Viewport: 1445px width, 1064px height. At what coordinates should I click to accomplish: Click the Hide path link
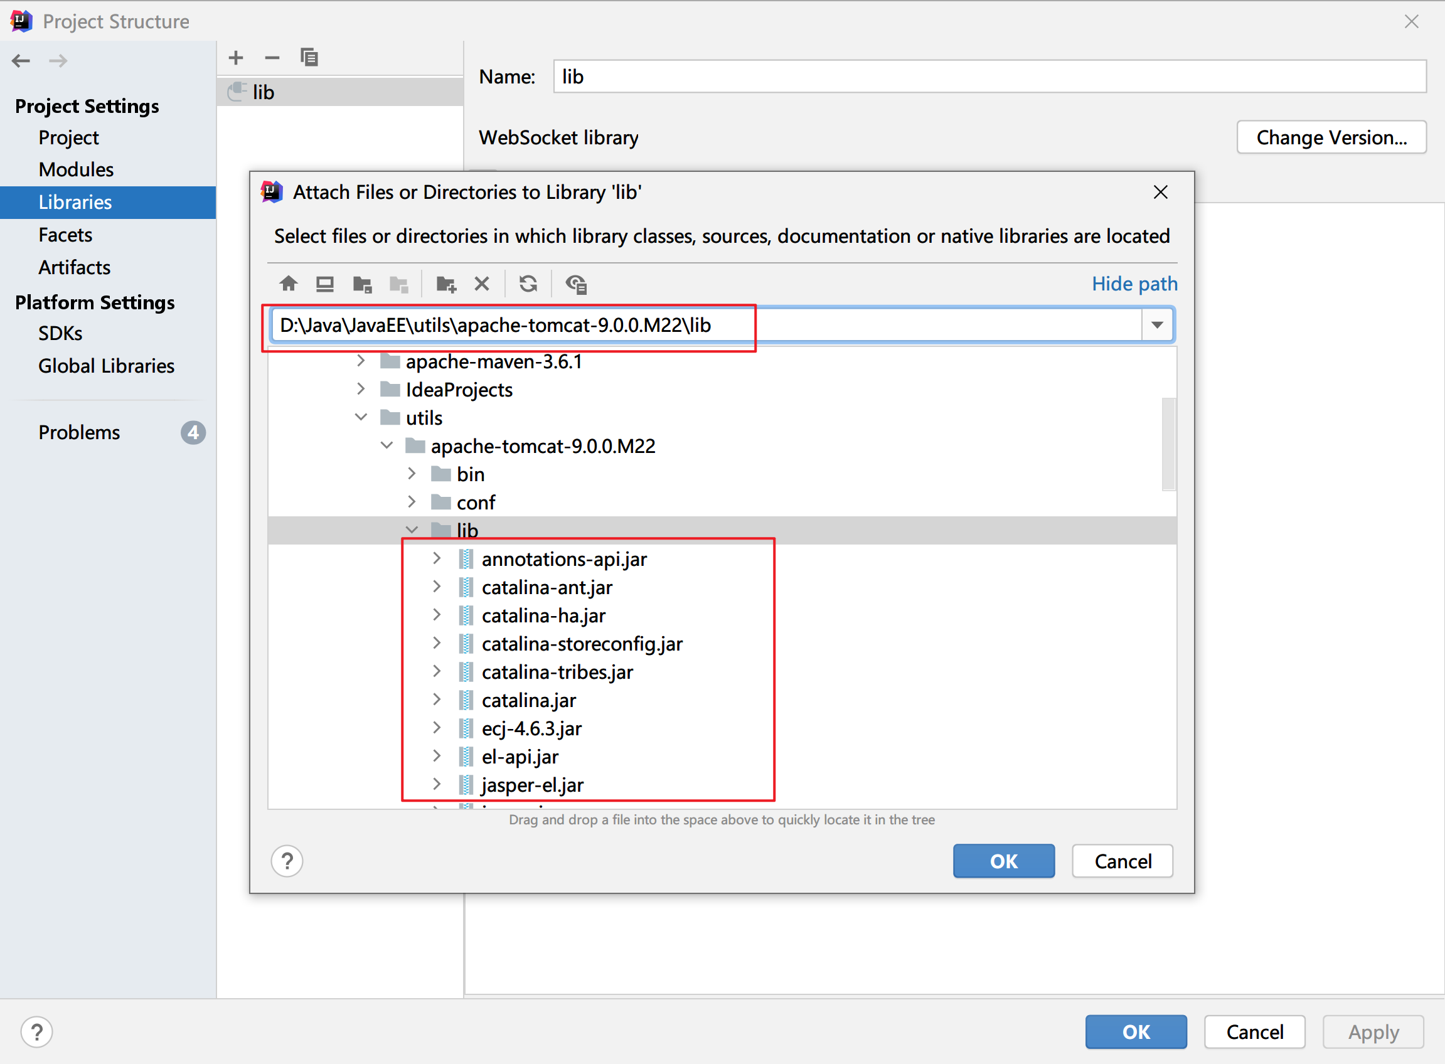[1134, 284]
